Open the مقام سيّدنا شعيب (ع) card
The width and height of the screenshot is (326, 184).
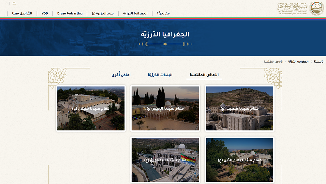[x=239, y=108]
